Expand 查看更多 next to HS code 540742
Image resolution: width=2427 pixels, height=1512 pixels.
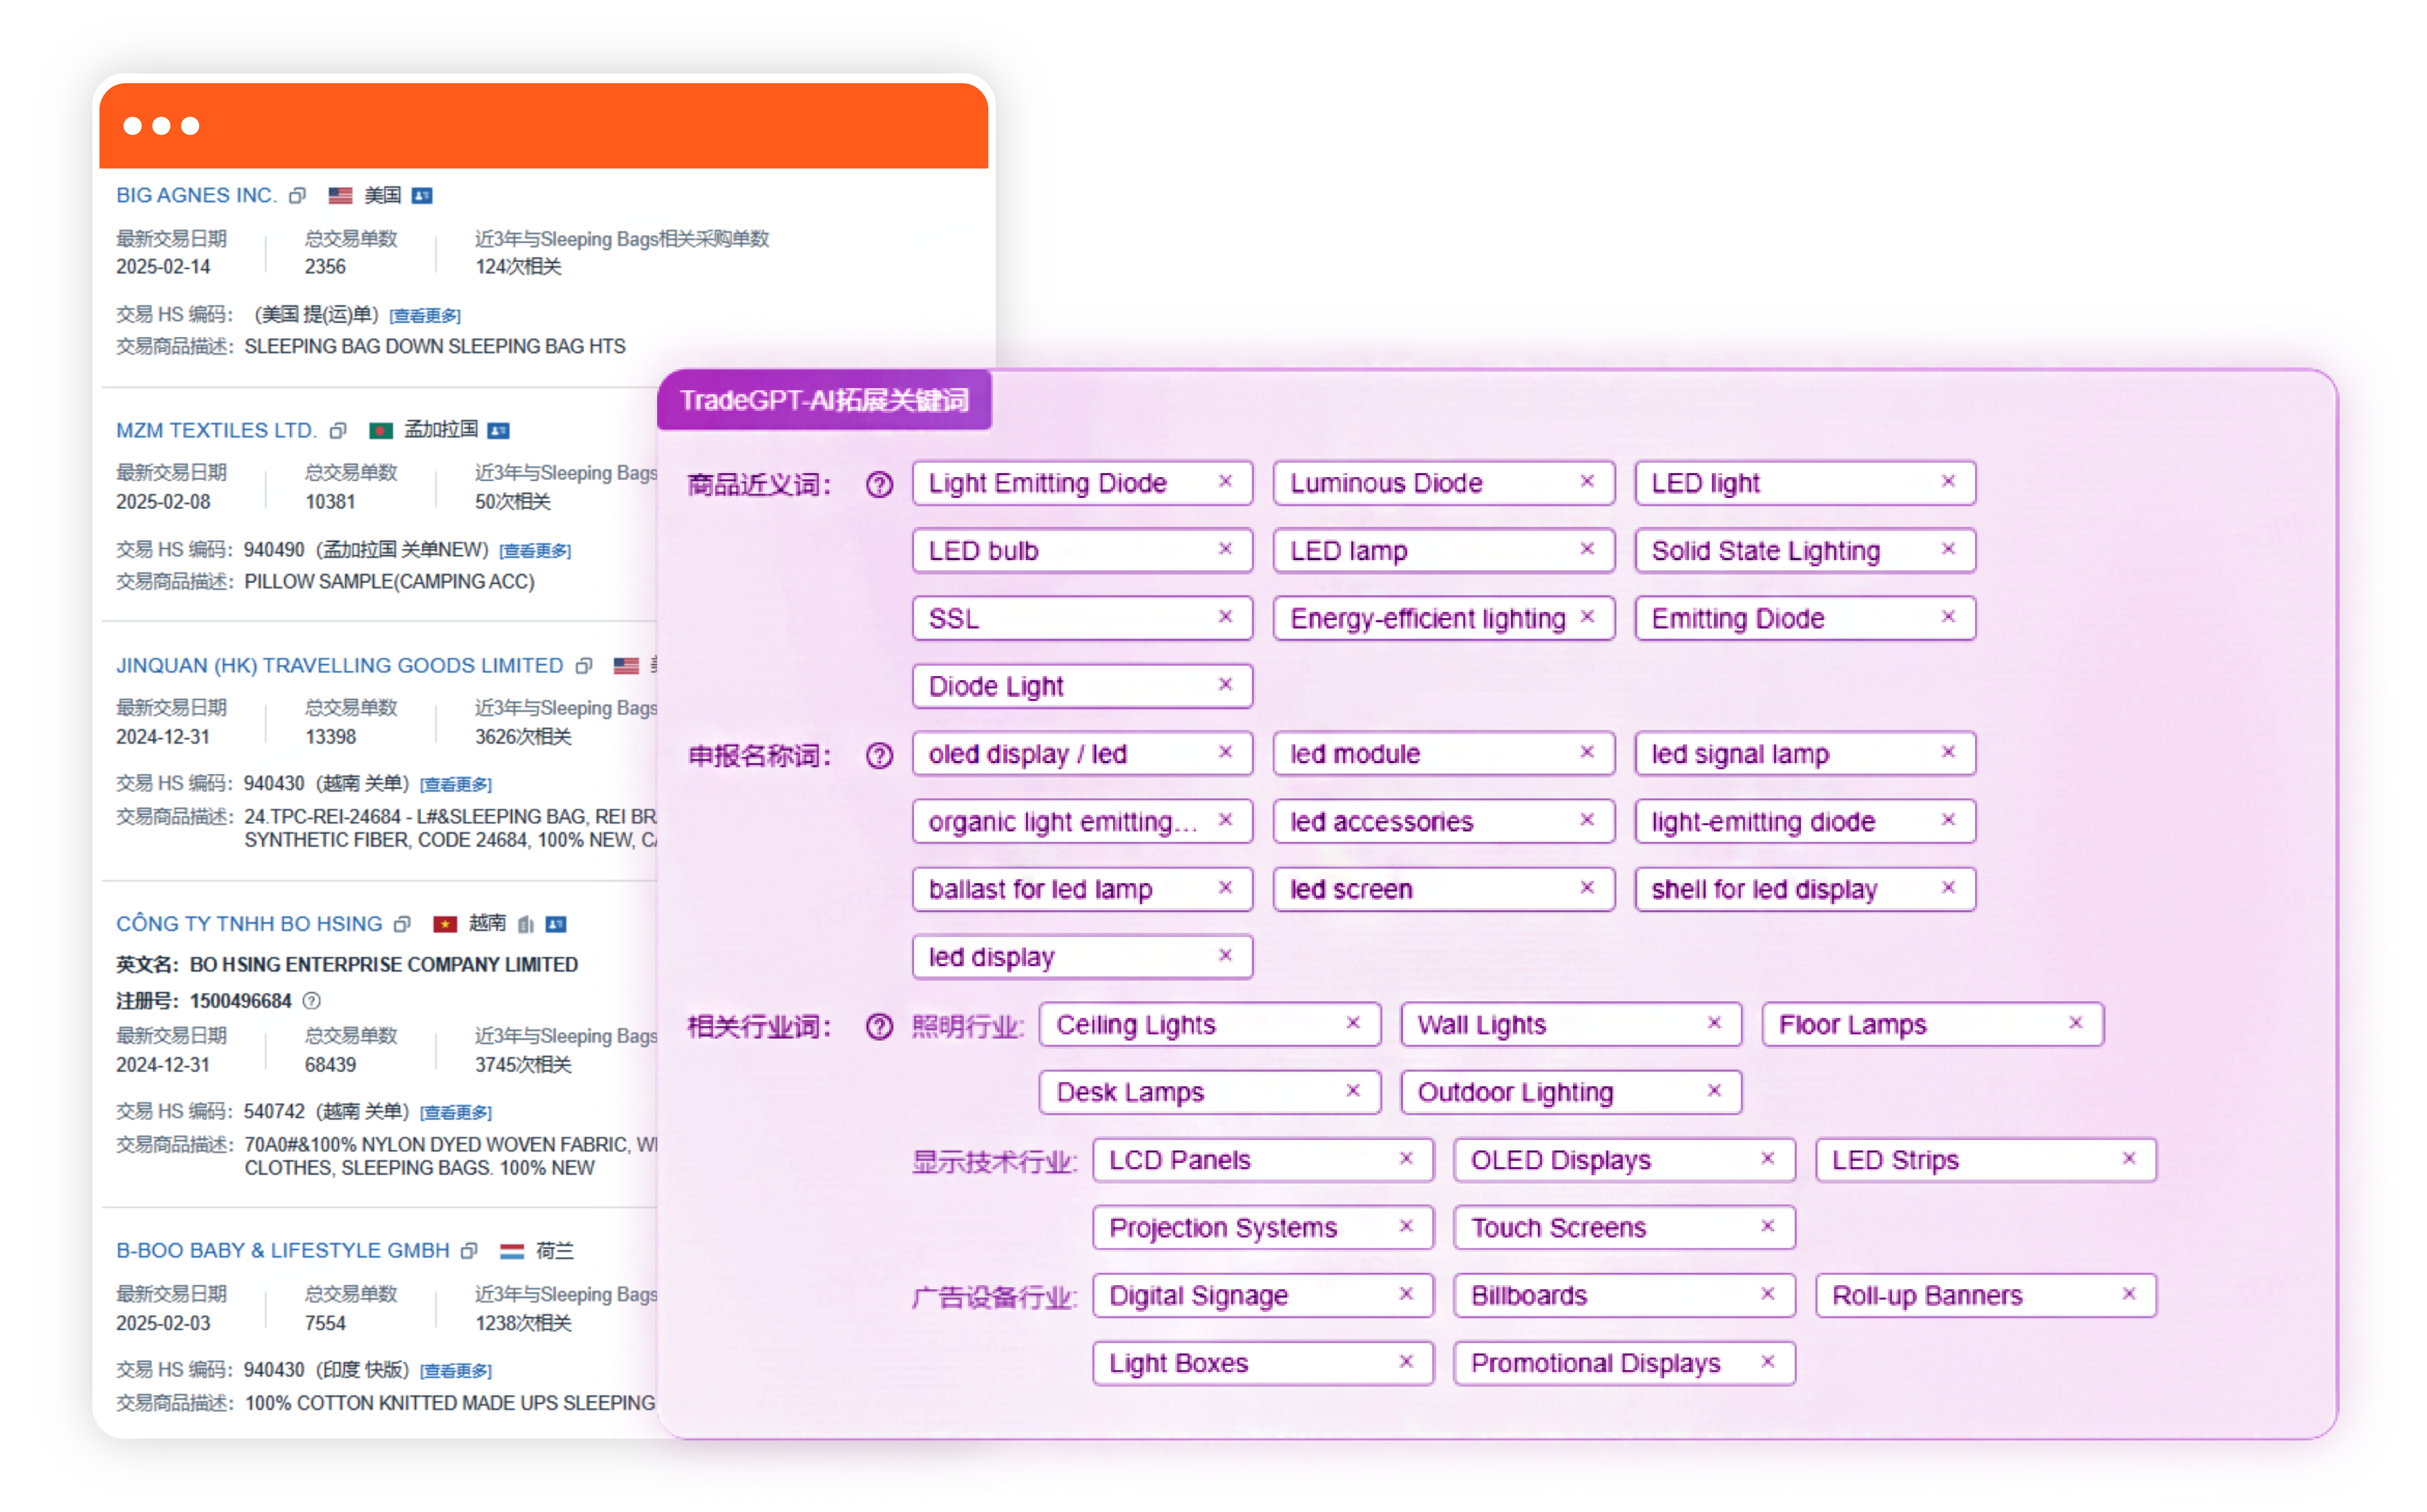(456, 1113)
